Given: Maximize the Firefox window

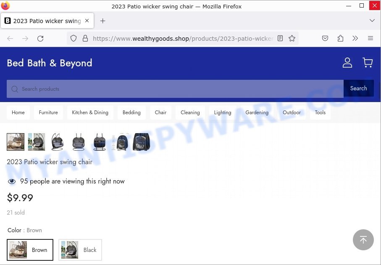Looking at the screenshot, I should [x=362, y=5].
